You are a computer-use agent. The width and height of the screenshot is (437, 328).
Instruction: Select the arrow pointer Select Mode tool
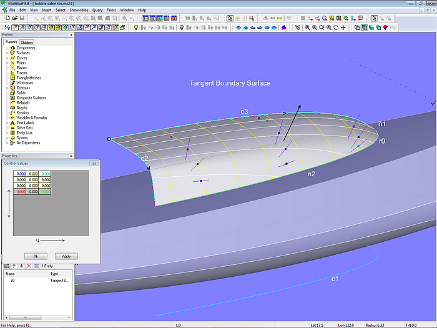tap(230, 18)
